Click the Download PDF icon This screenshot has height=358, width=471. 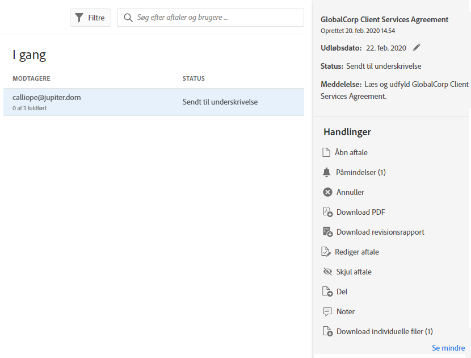click(327, 212)
